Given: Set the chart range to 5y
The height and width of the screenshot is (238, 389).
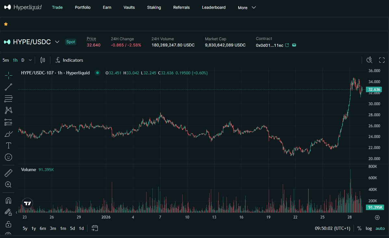Looking at the screenshot, I should coord(25,228).
